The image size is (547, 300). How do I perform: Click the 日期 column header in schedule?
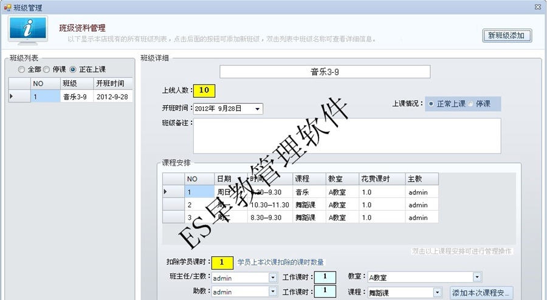pyautogui.click(x=230, y=179)
